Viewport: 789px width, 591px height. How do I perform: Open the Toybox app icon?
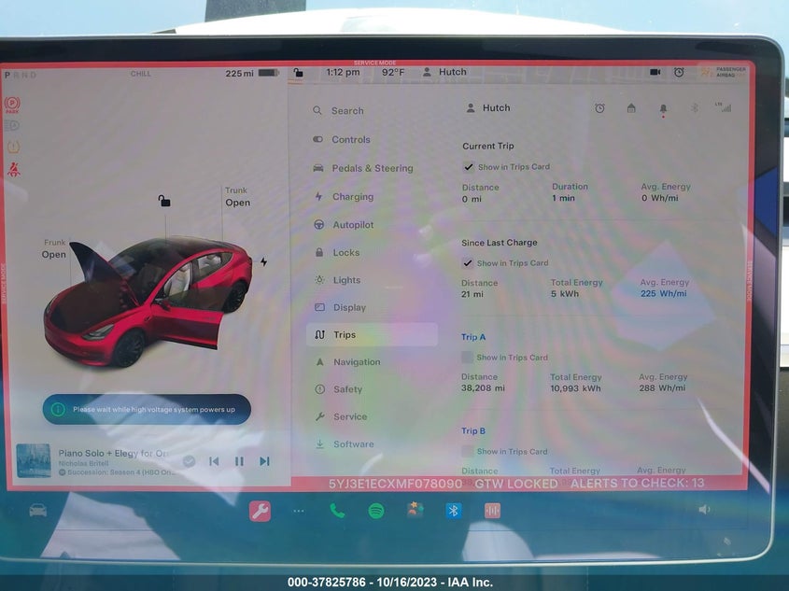(x=416, y=510)
